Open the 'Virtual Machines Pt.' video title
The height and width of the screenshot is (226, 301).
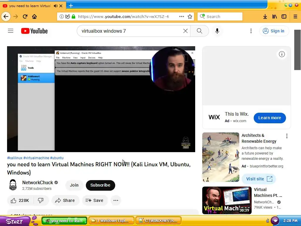(268, 192)
